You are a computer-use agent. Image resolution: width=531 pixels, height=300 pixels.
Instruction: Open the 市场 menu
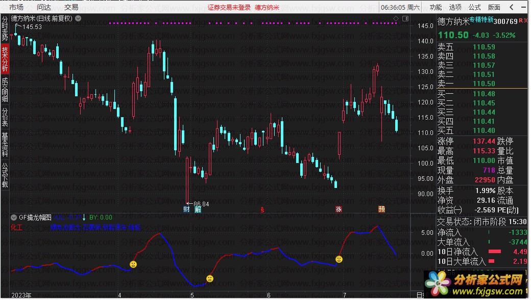click(16, 7)
